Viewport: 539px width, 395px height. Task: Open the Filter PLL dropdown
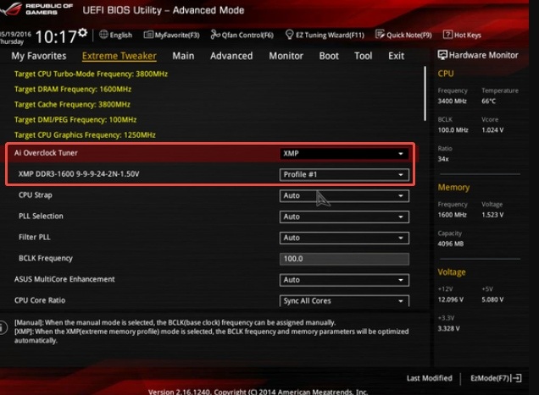coord(344,238)
